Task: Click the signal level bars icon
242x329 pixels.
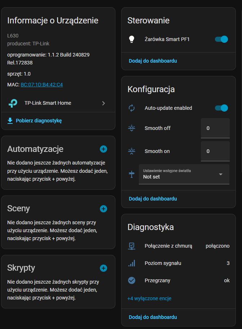Action: [x=132, y=263]
